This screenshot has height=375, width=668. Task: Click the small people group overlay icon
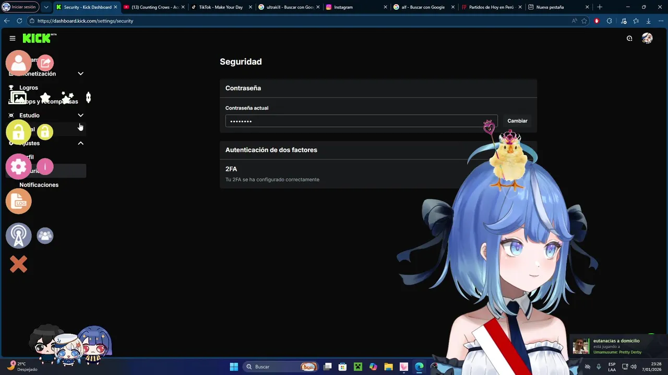tap(45, 236)
